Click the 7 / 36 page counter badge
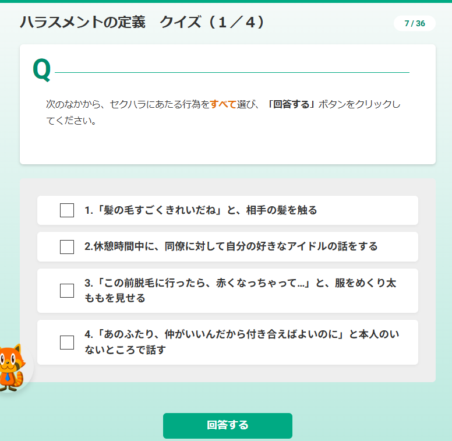The width and height of the screenshot is (452, 441). point(415,23)
